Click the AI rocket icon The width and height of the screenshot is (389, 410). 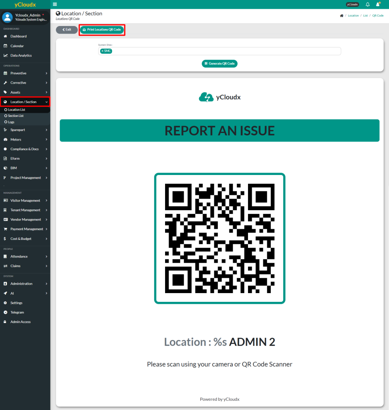[5, 293]
